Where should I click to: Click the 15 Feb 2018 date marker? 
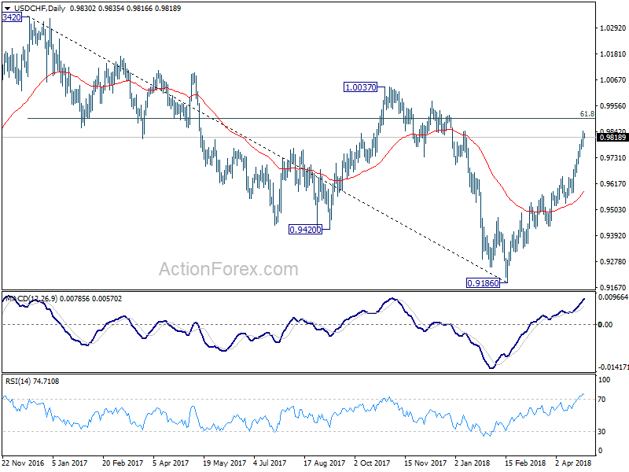tap(525, 463)
